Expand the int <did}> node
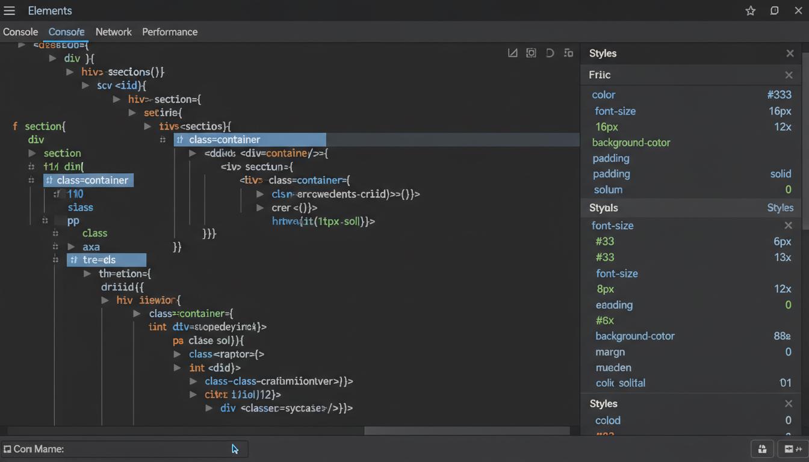 [177, 368]
